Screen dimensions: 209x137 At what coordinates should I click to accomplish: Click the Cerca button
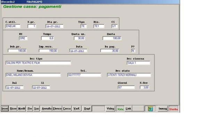[x=67, y=109]
